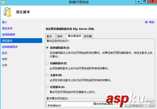The image size is (157, 109).
Task: Select 首选辅助副本(S) radio button
Action: point(47,48)
